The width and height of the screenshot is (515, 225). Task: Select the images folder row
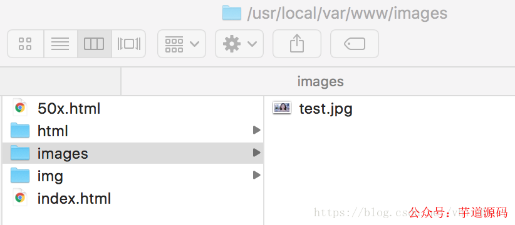point(133,153)
